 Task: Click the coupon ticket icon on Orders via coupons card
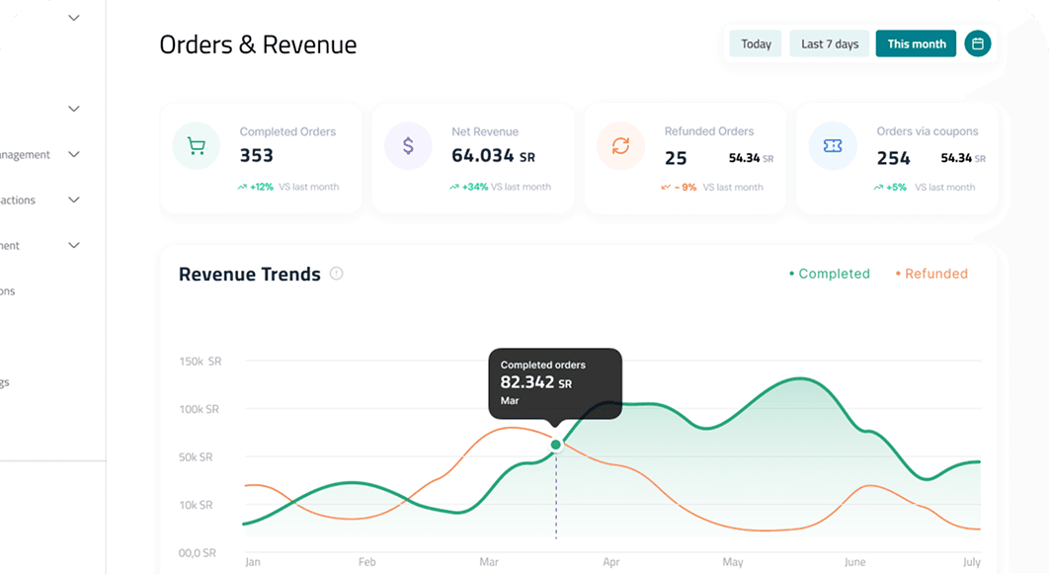click(x=833, y=144)
